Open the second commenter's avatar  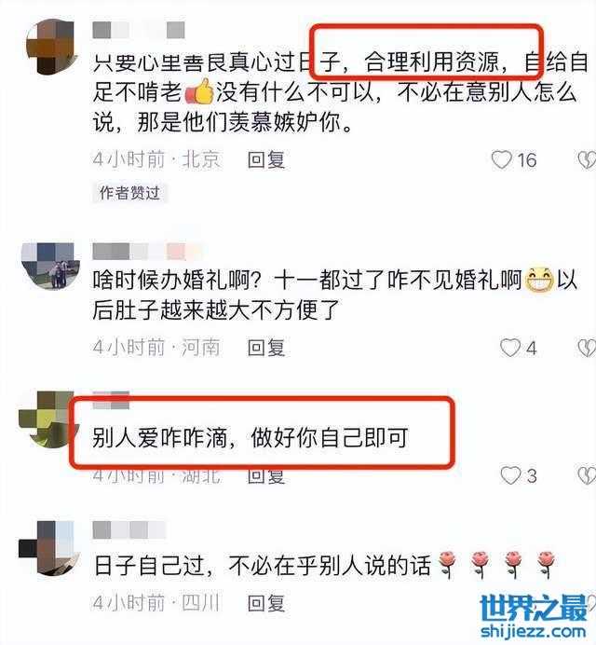tap(49, 266)
